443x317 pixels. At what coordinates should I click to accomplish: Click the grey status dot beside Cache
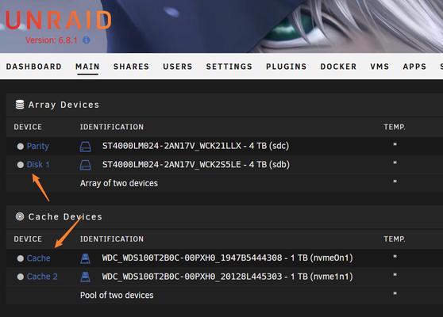click(21, 258)
